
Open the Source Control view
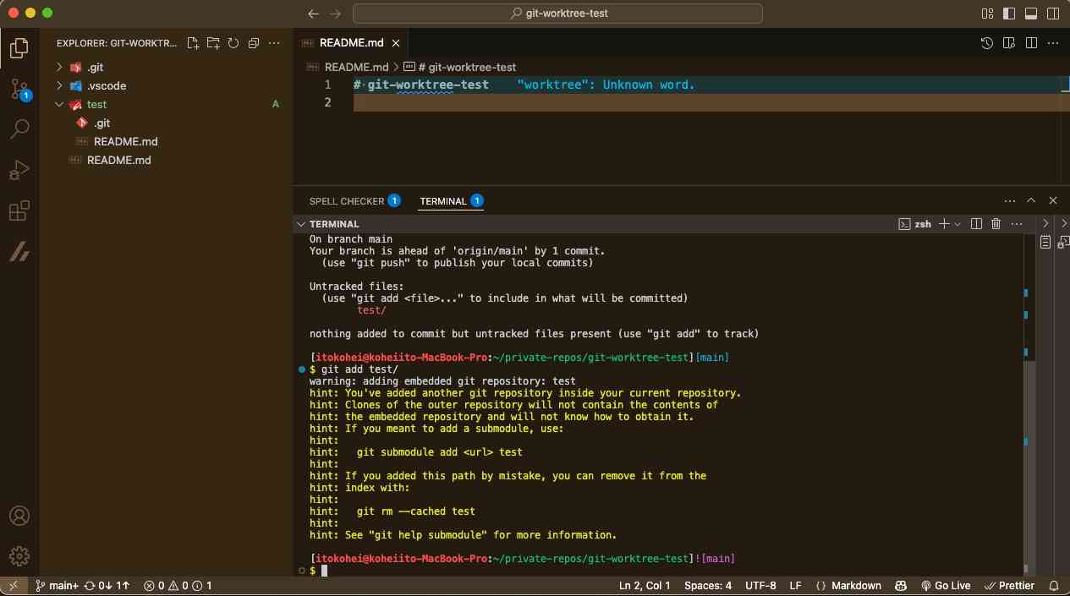click(x=19, y=87)
